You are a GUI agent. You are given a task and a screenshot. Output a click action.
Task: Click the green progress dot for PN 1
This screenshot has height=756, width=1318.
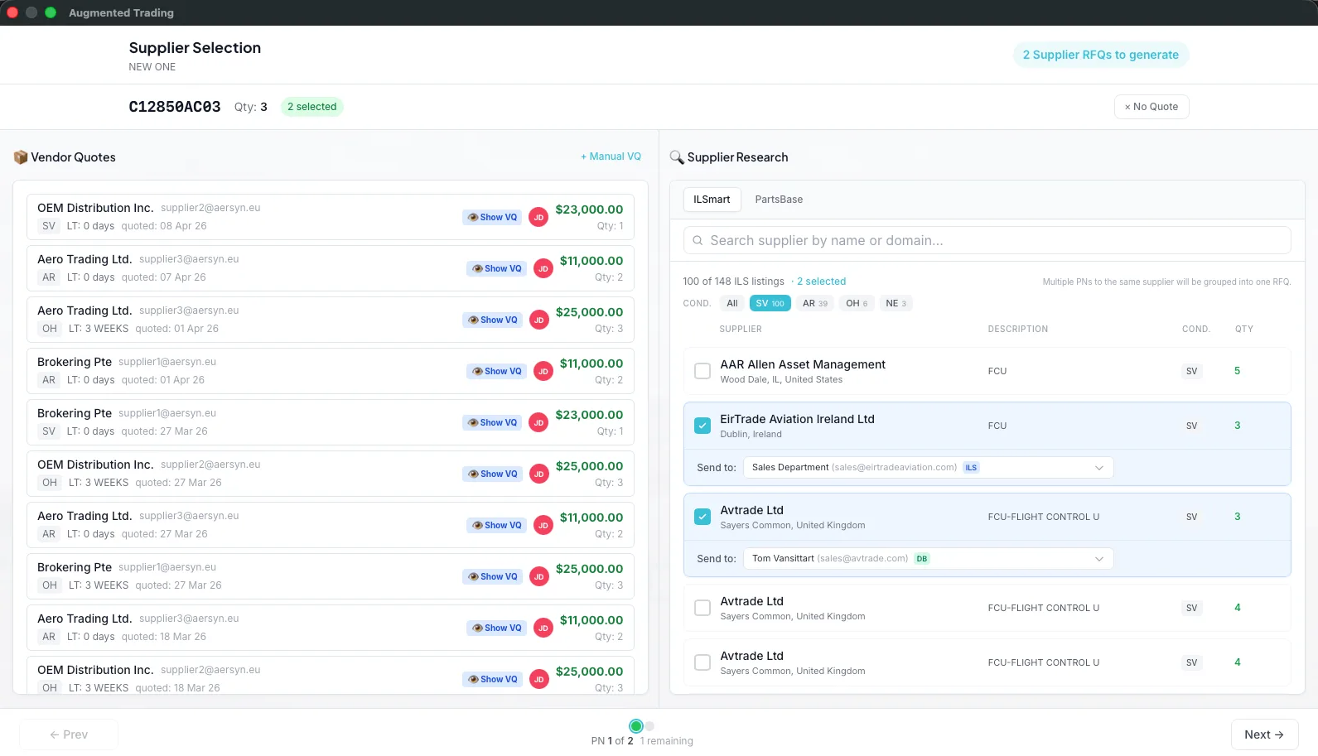(635, 726)
